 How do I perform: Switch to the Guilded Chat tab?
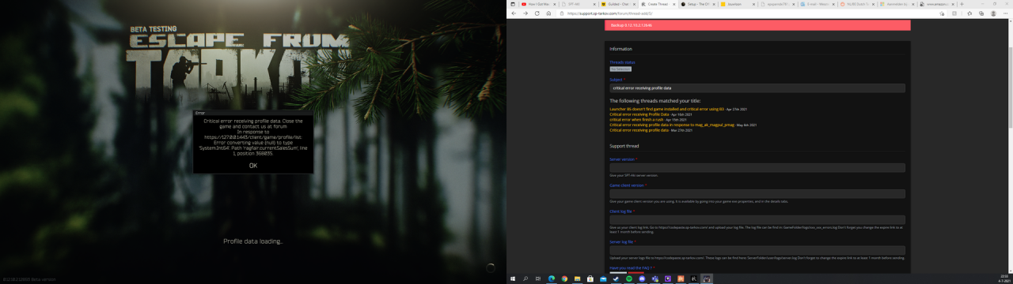(618, 4)
